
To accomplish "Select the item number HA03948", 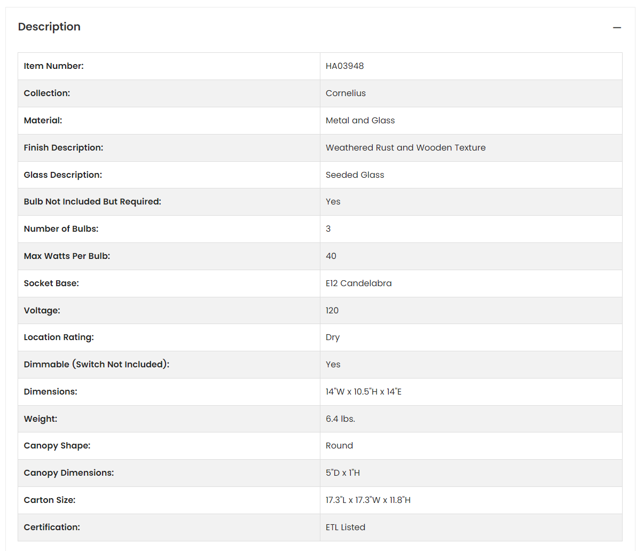I will point(344,66).
